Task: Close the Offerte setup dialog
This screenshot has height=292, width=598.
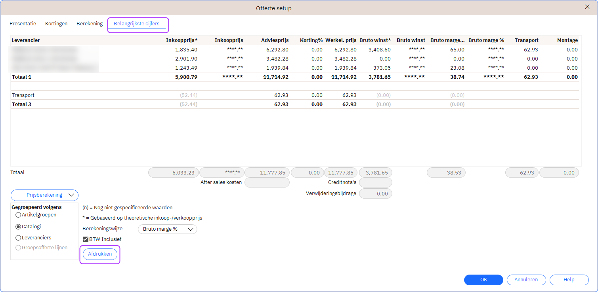Action: (x=587, y=7)
